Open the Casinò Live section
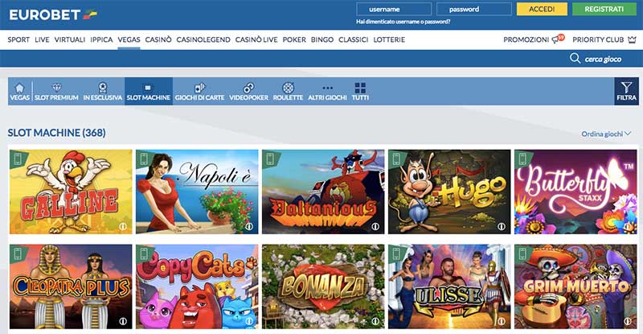The image size is (643, 334). (x=256, y=39)
